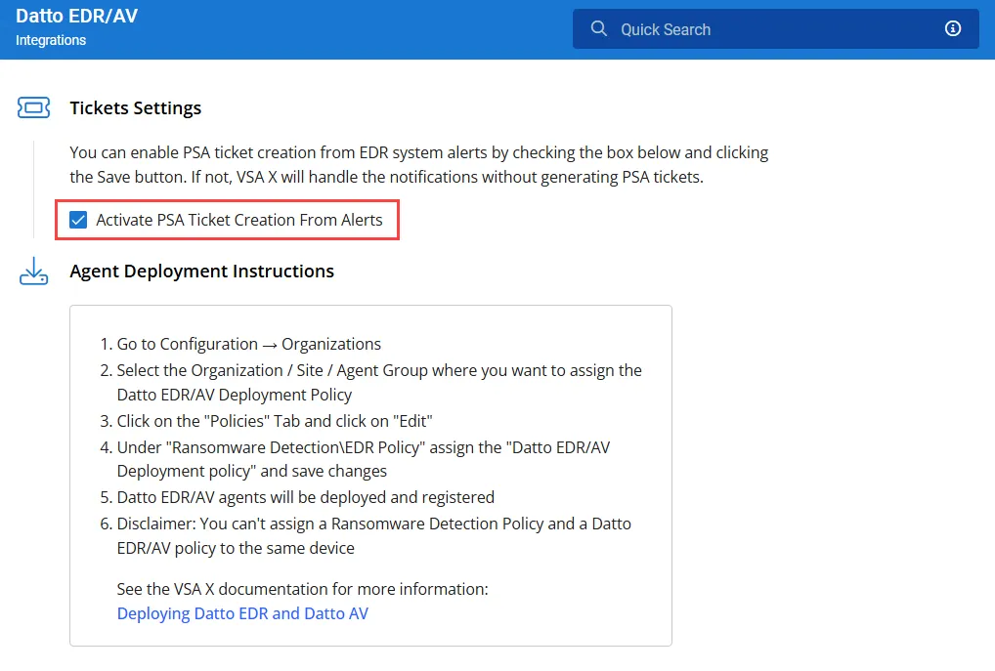Click step 2 about selecting the Organization
This screenshot has height=671, width=995.
click(378, 371)
